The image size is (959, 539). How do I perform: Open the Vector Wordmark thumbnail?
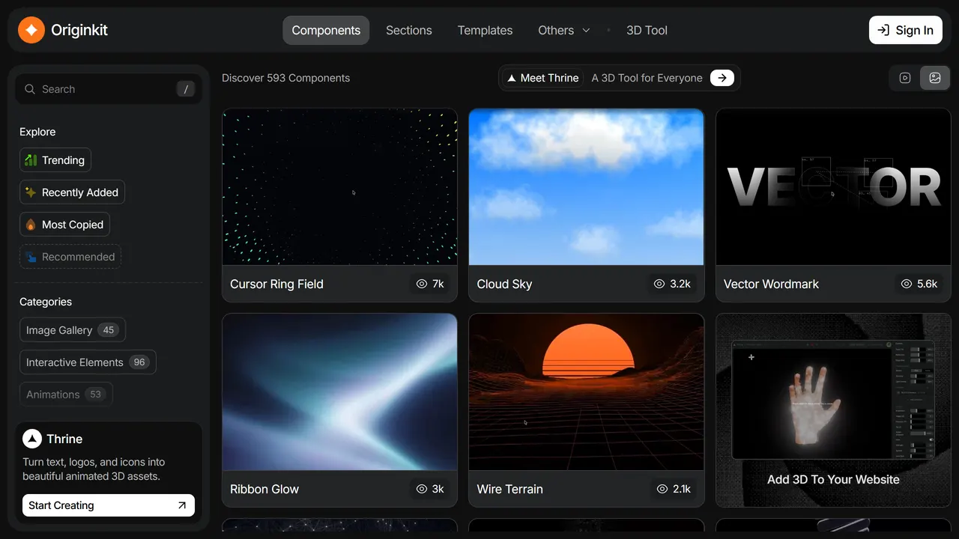833,187
